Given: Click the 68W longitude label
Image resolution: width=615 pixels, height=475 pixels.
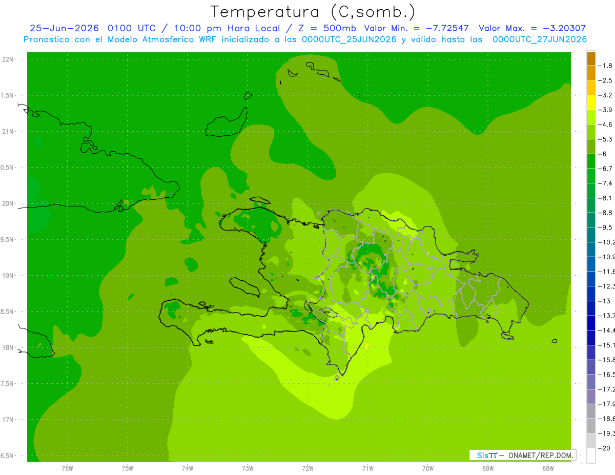Looking at the screenshot, I should (548, 468).
